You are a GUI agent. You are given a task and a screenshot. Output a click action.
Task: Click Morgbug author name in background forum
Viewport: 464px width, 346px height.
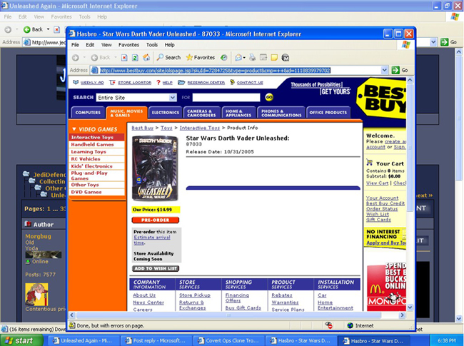click(38, 236)
